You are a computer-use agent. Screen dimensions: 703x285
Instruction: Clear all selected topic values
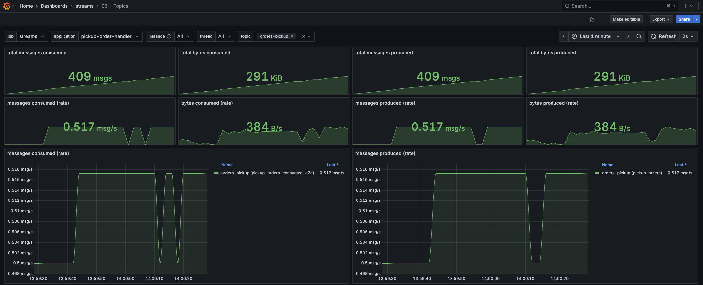pos(303,36)
